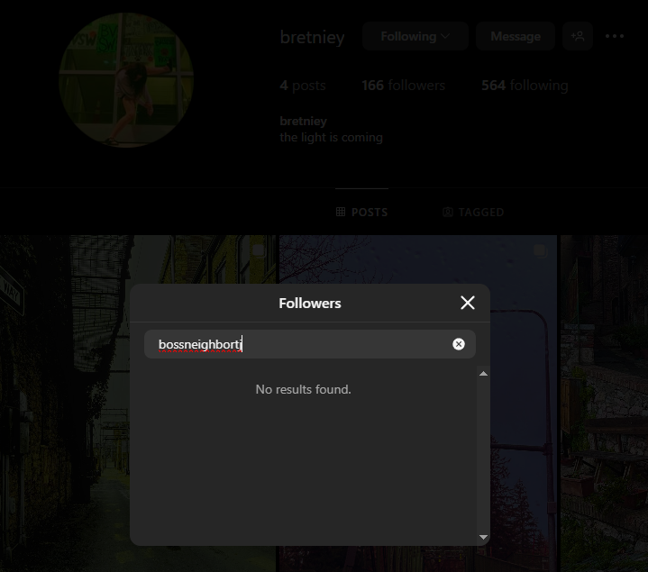The image size is (648, 572).
Task: Open the Following dropdown button
Action: pos(415,36)
